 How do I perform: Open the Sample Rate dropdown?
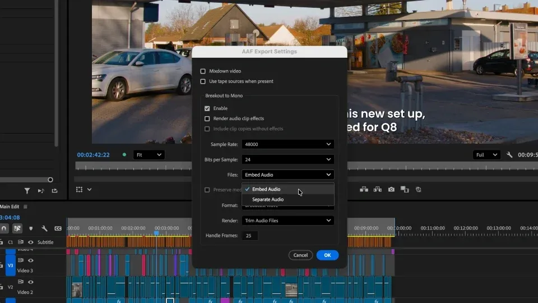click(287, 144)
